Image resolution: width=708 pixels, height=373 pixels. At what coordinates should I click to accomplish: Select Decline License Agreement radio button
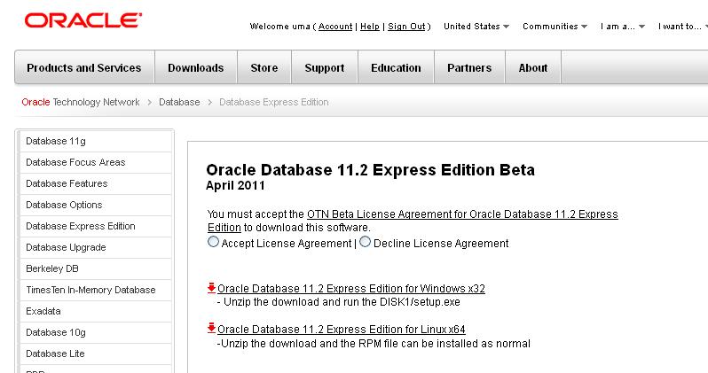[365, 242]
